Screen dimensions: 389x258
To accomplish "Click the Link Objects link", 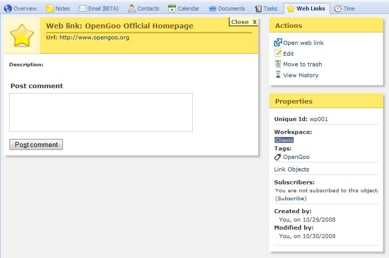I will click(x=292, y=169).
